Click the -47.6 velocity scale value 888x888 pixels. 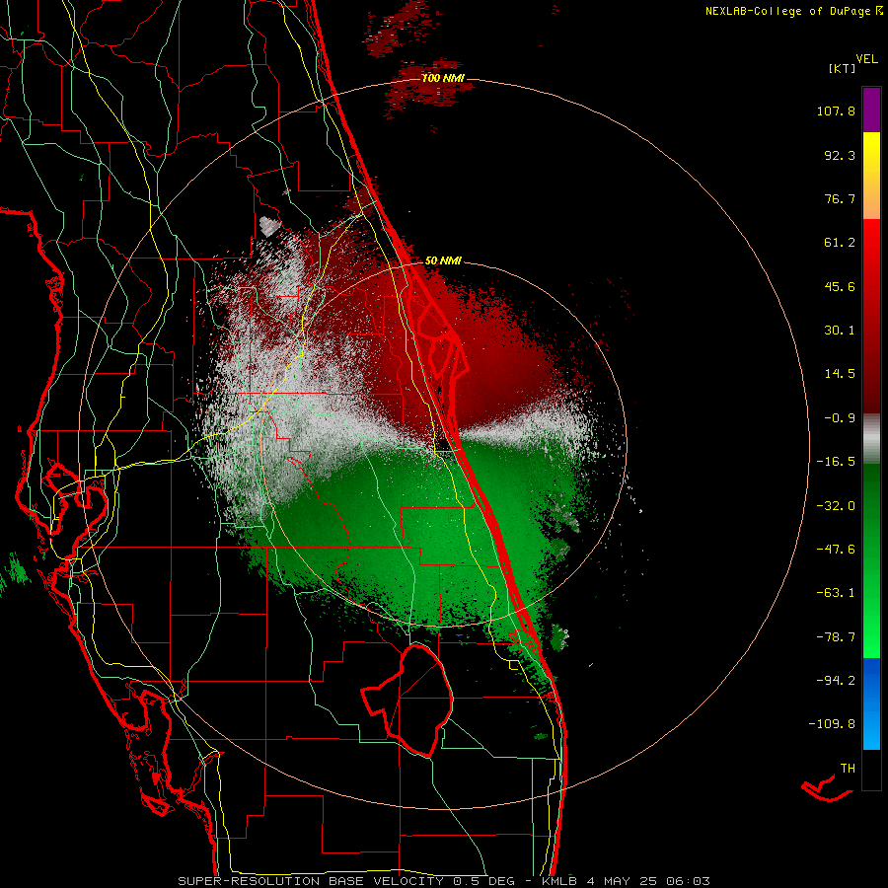(836, 550)
